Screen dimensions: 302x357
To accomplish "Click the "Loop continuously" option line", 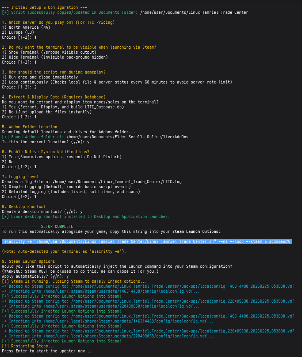I will (117, 82).
